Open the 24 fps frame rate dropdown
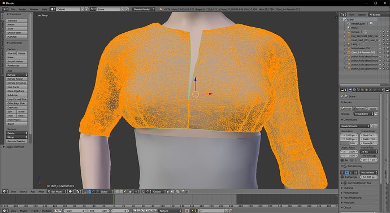Viewport: 390px width, 213px height. pos(369,151)
